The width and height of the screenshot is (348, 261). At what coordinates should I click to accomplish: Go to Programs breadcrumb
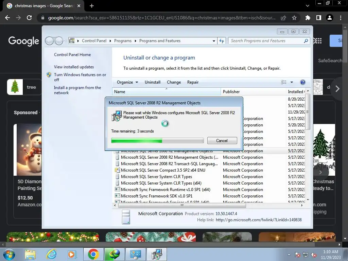(123, 41)
